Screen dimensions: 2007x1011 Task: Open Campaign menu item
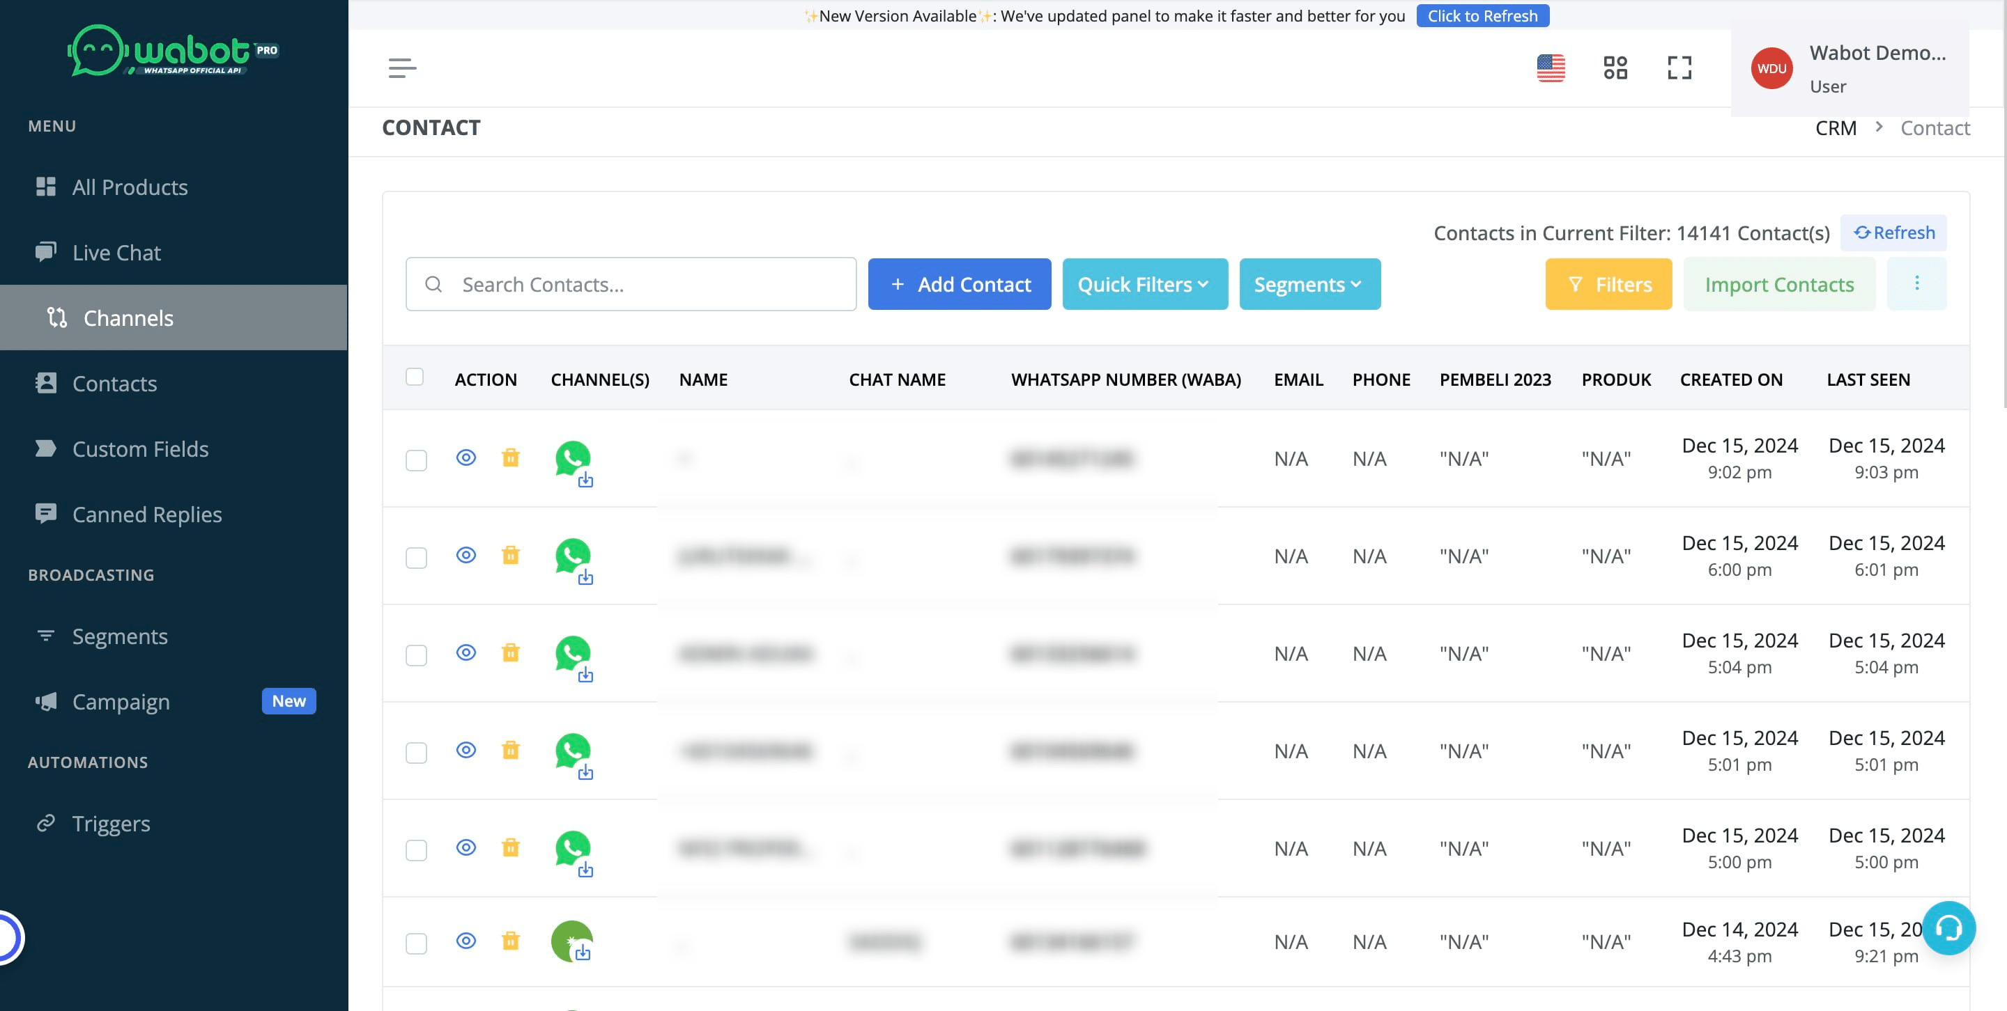tap(121, 701)
